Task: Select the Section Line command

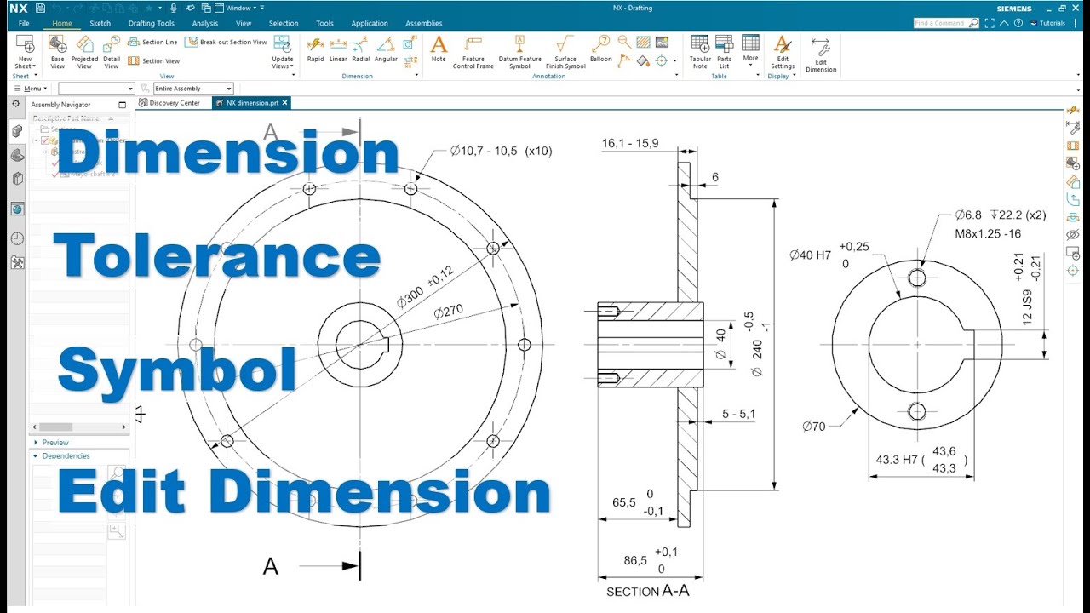Action: (153, 42)
